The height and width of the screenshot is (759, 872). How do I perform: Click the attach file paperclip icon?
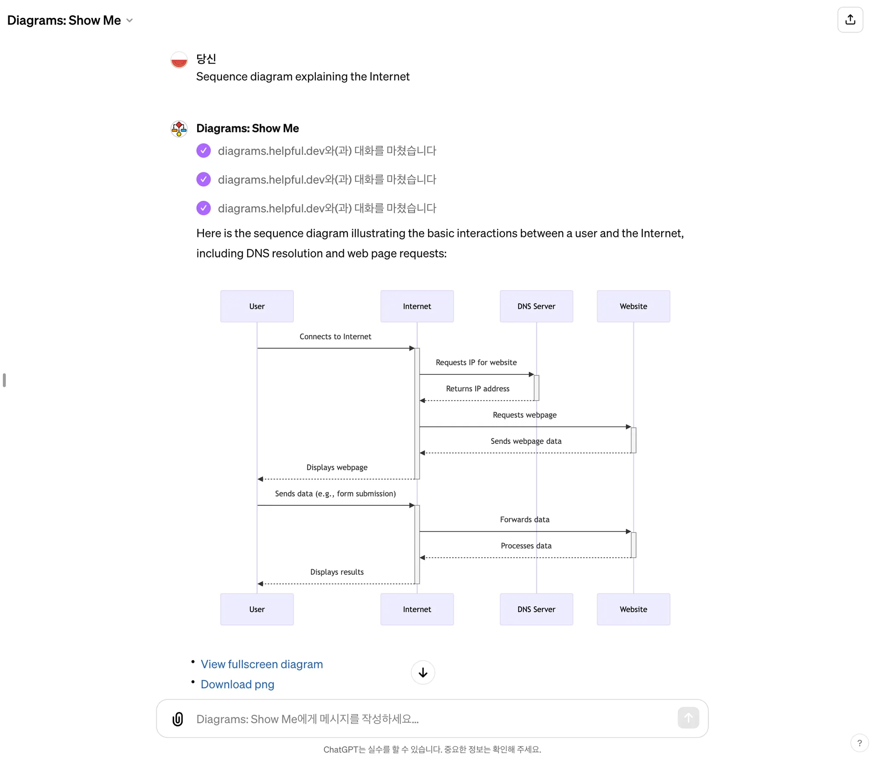click(178, 719)
